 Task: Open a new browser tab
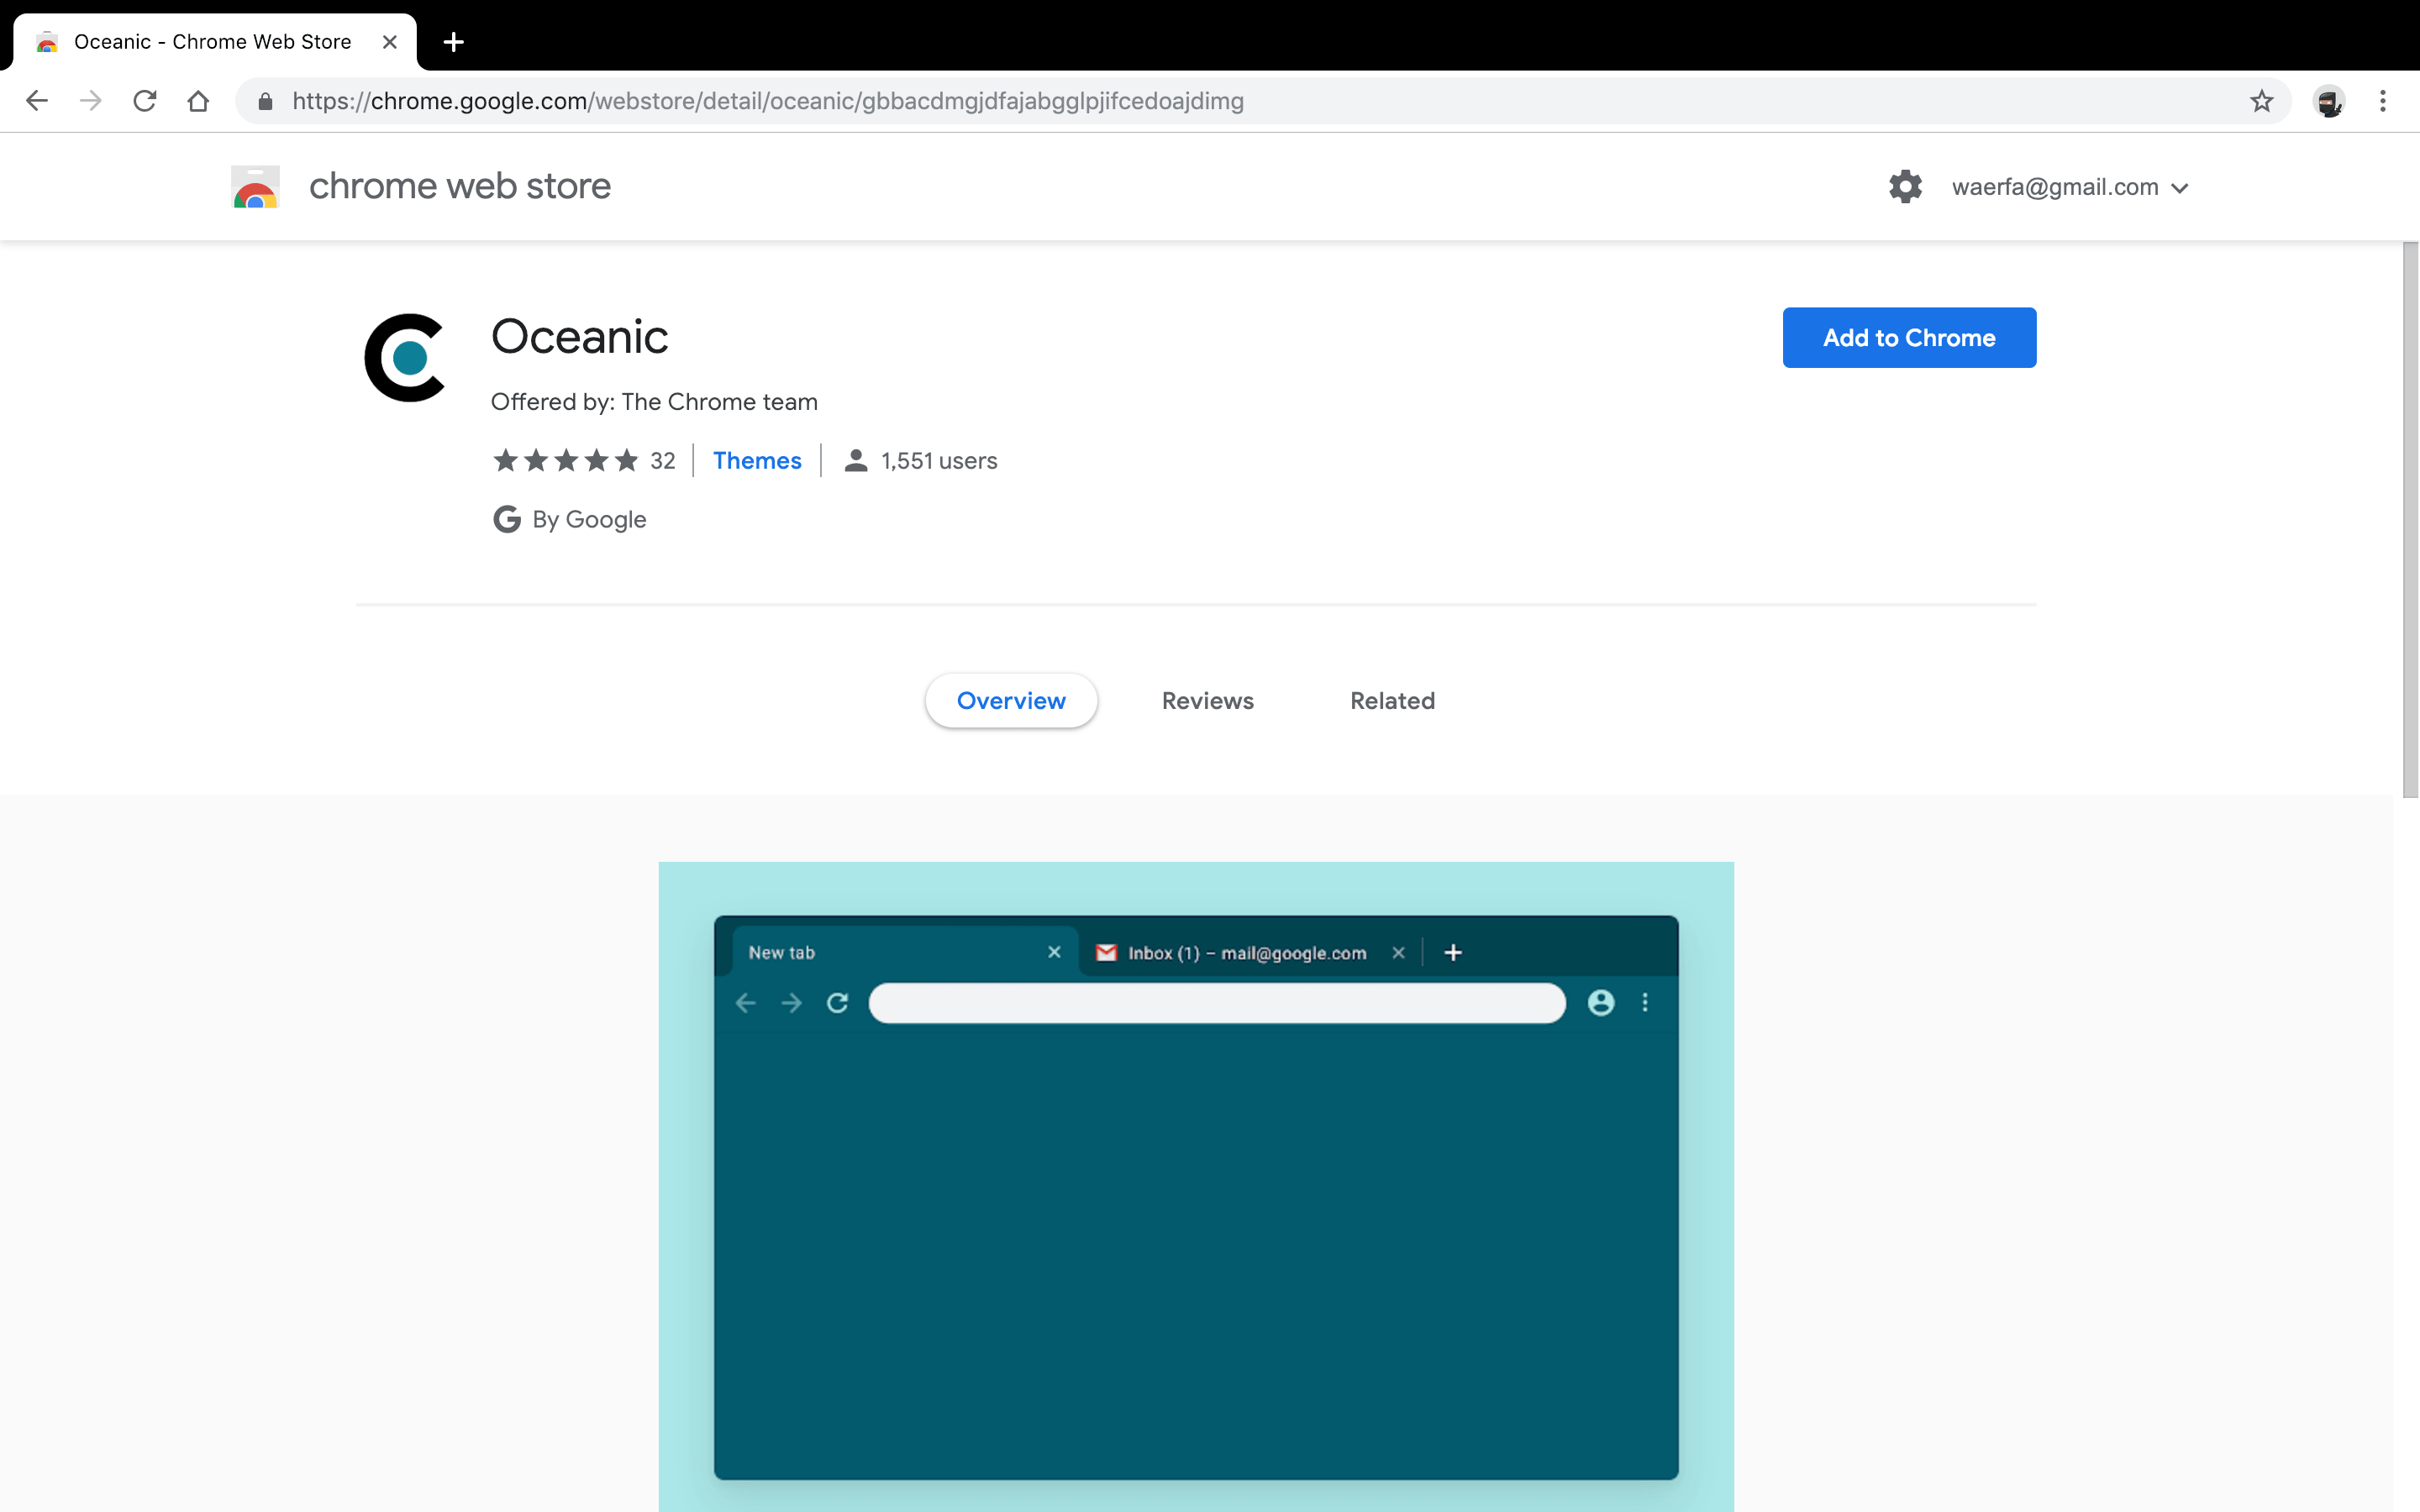[x=453, y=42]
